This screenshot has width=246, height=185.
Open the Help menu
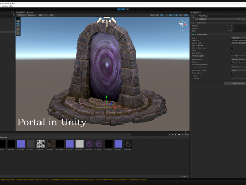click(11, 6)
